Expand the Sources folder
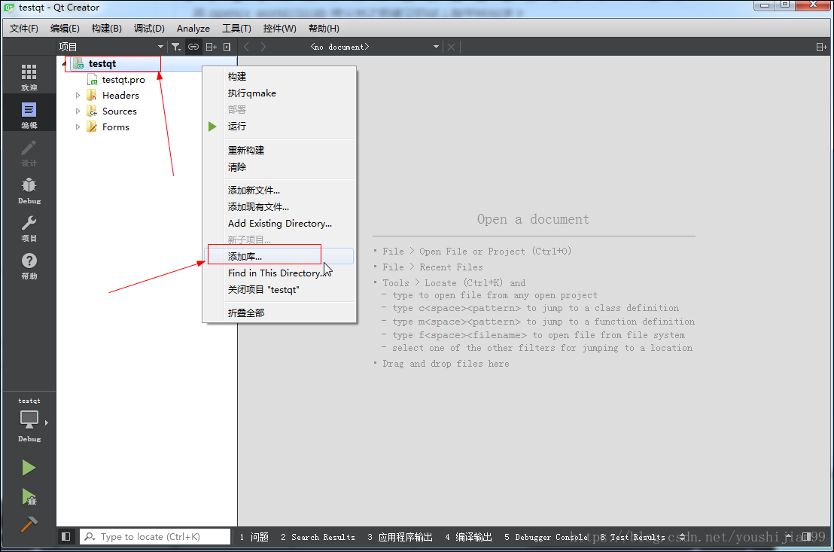Screen dimensions: 834x552 coord(78,111)
